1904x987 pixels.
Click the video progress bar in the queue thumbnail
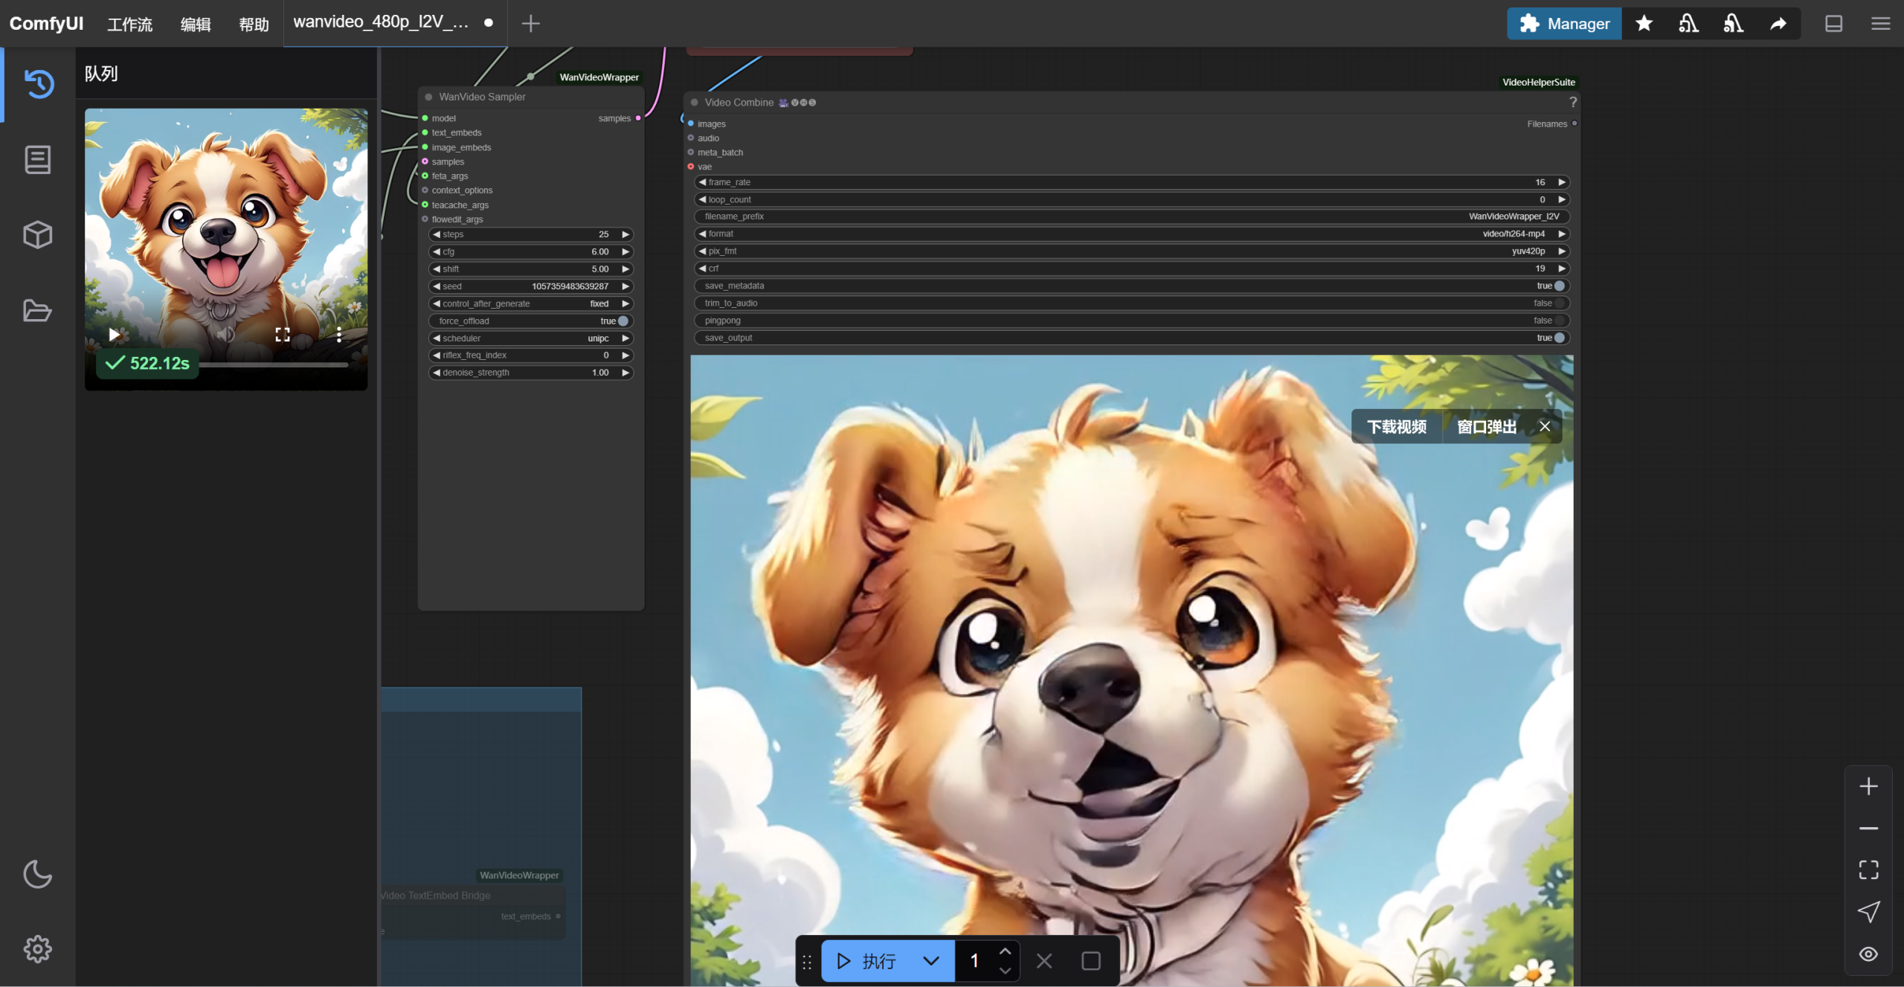click(x=275, y=365)
